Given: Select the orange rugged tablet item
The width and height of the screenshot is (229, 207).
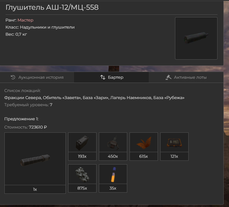Looking at the screenshot, I should click(174, 142).
